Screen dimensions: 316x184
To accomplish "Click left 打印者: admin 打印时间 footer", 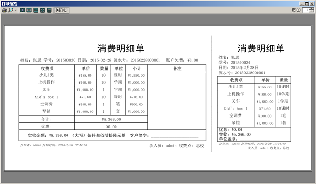I will click(x=54, y=145).
